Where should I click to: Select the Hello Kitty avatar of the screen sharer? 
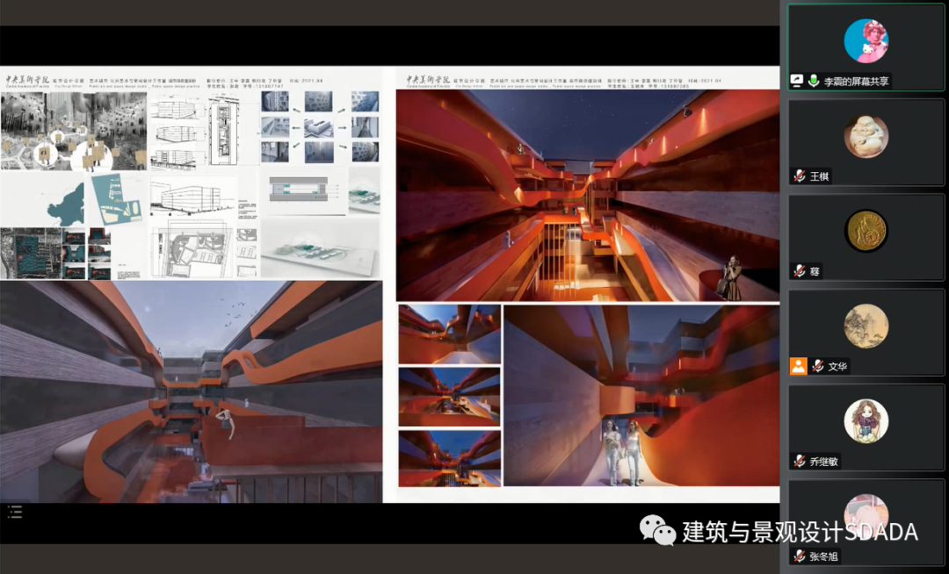(x=866, y=41)
